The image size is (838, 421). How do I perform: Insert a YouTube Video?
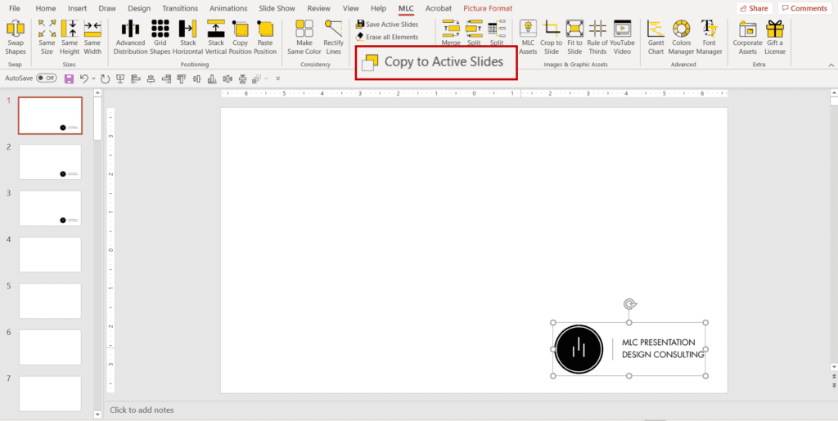[621, 37]
